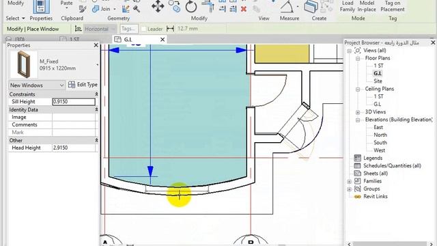Click the Revit Links icon
The image size is (437, 246).
(x=357, y=197)
